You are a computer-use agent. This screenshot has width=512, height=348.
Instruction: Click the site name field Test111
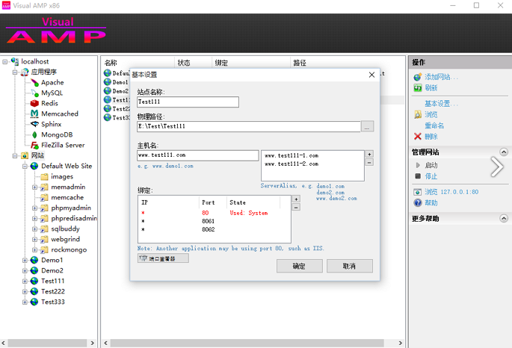pos(188,102)
